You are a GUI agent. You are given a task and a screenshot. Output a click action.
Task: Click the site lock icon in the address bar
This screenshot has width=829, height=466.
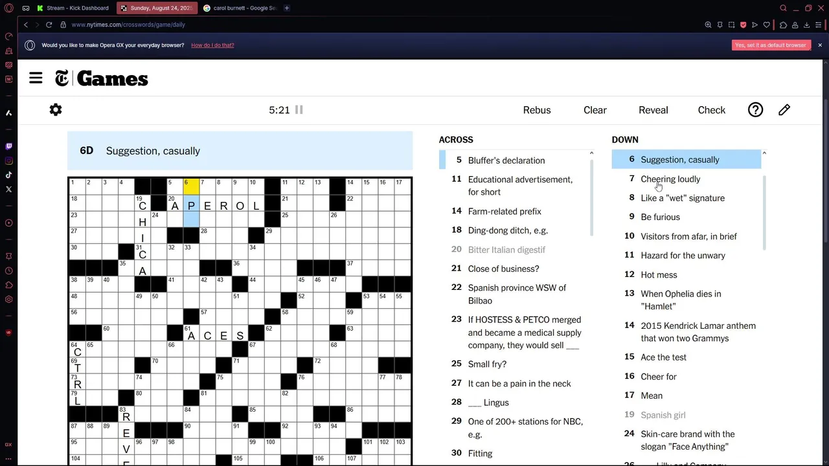[63, 25]
